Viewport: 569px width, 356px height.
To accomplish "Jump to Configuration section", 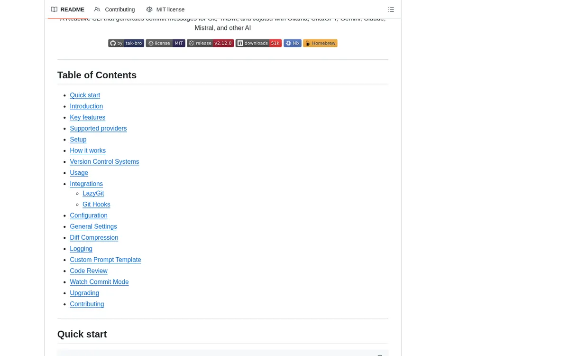I will coord(89,215).
